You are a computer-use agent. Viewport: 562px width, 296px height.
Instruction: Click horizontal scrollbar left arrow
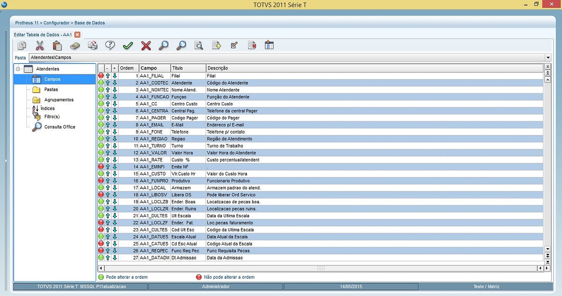coord(101,268)
